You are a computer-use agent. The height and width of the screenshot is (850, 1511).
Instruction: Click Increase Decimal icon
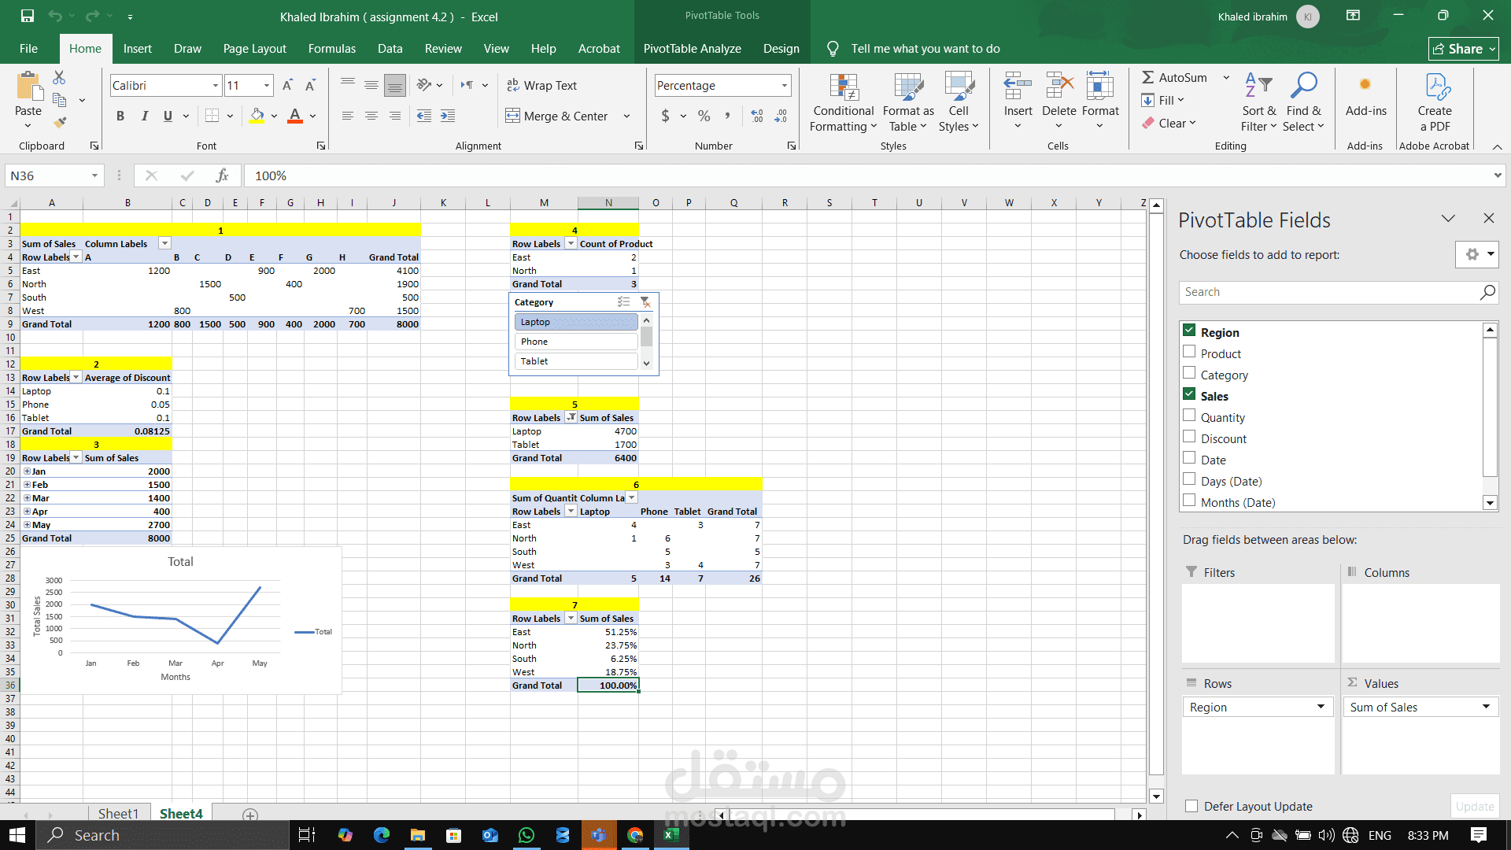tap(757, 116)
